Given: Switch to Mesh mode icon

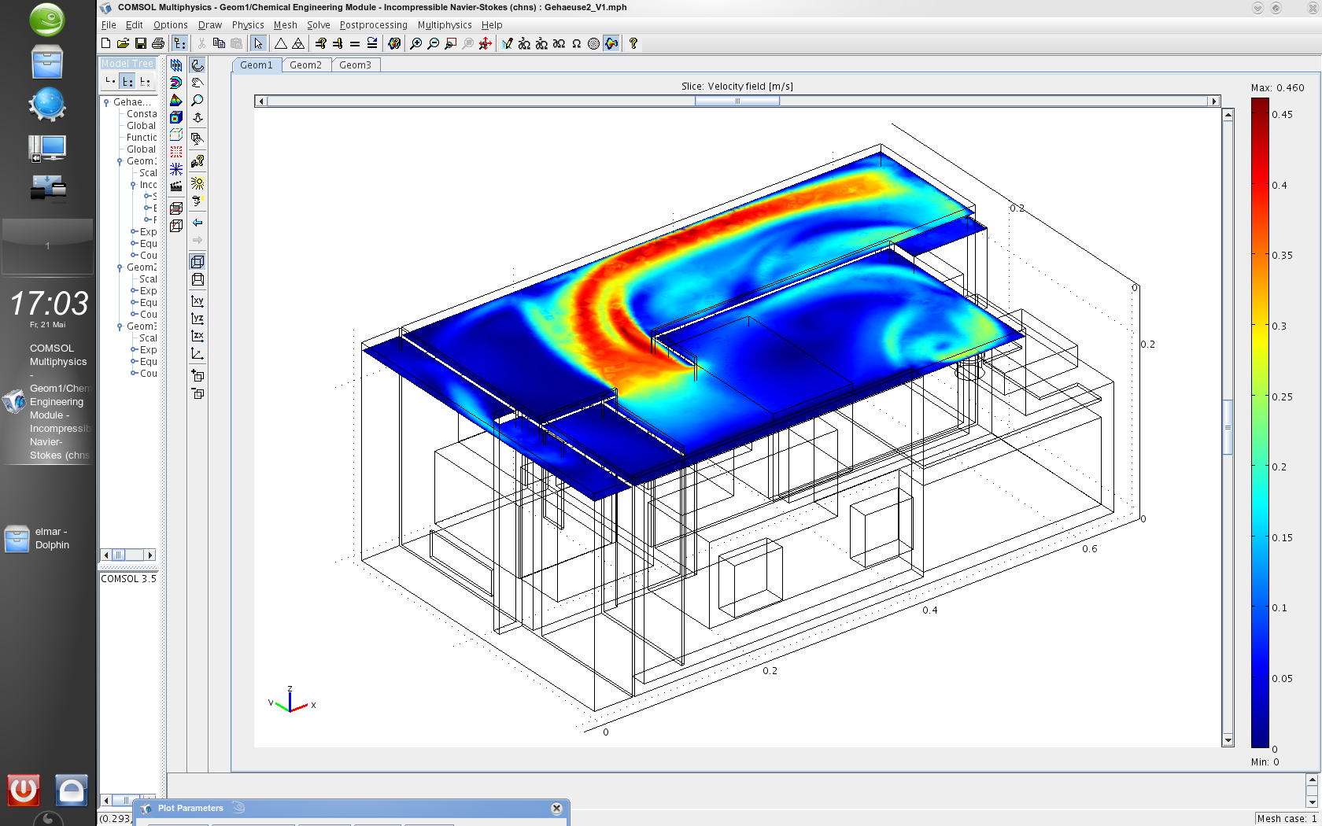Looking at the screenshot, I should 594,43.
